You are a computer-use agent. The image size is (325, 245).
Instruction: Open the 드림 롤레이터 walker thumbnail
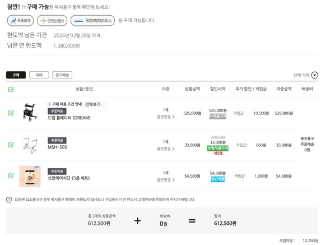tap(30, 112)
